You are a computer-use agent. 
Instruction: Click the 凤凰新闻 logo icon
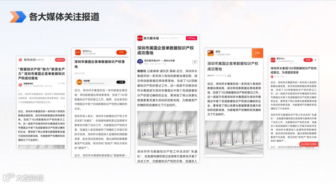click(20, 60)
